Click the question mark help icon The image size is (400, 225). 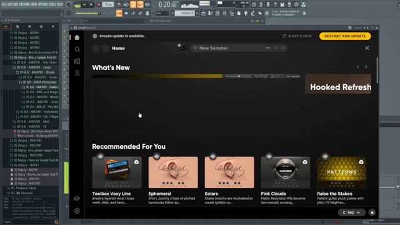click(x=275, y=4)
